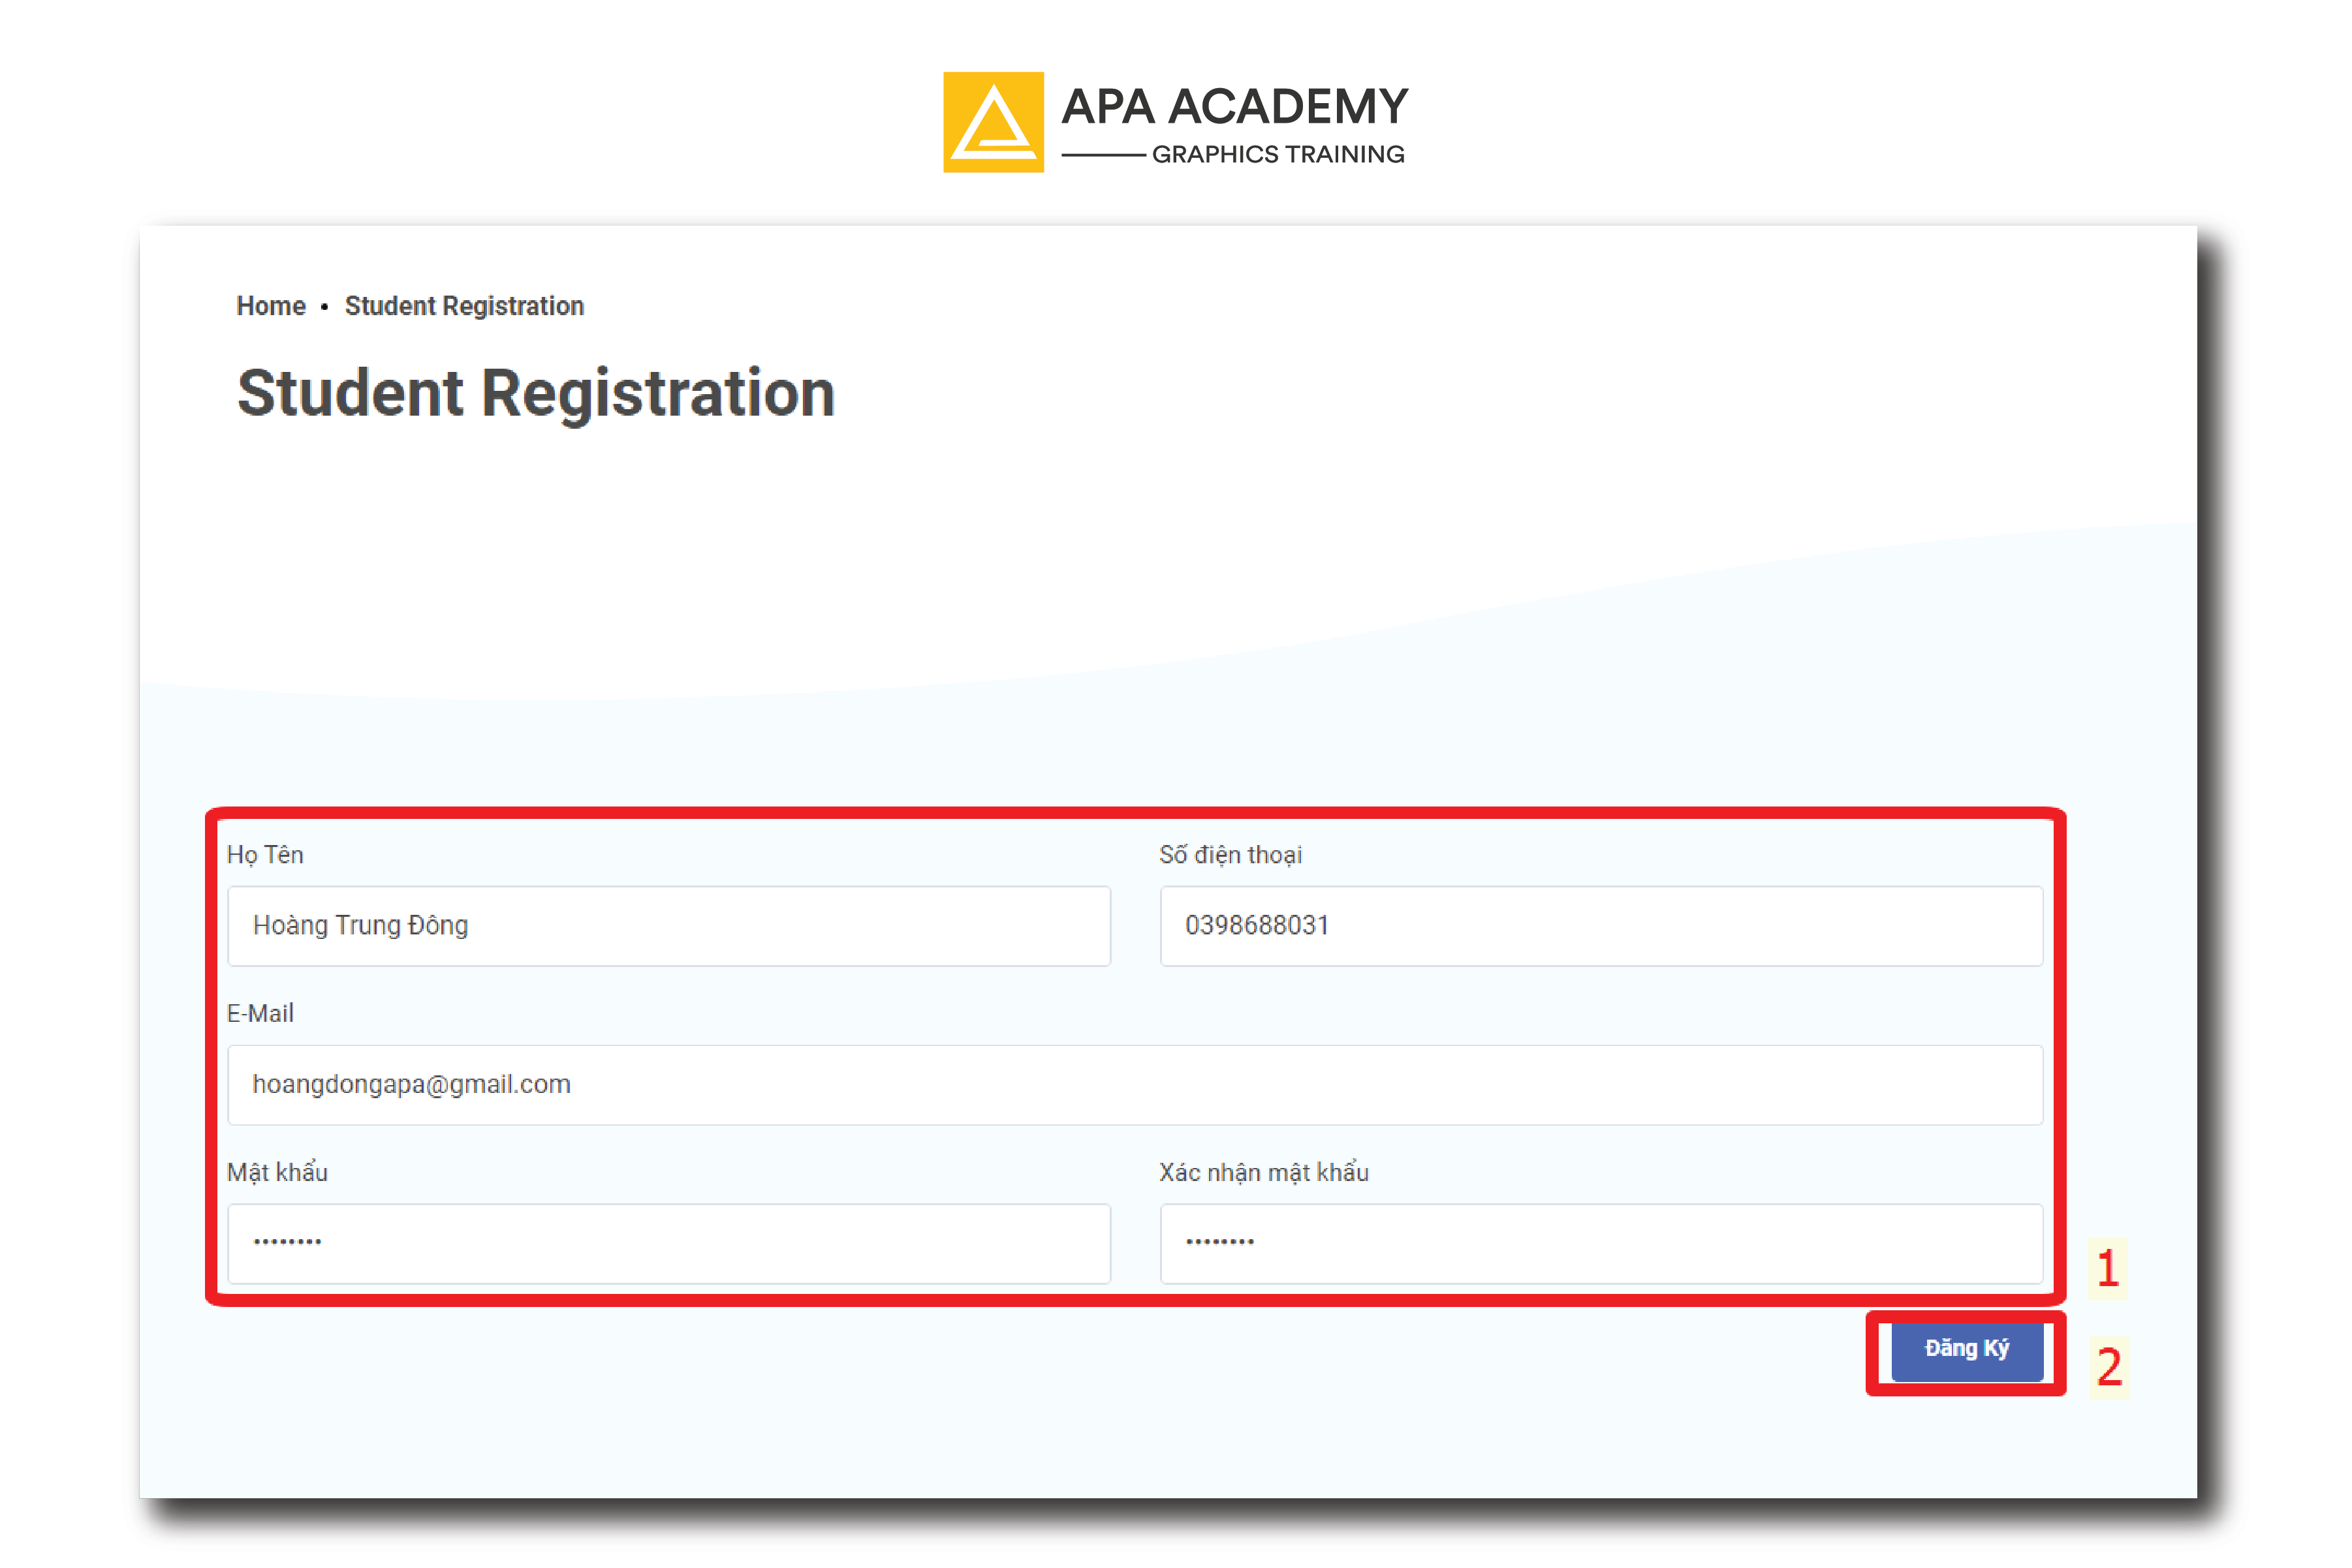2352x1568 pixels.
Task: Click the breadcrumb separator dot
Action: pyautogui.click(x=324, y=307)
